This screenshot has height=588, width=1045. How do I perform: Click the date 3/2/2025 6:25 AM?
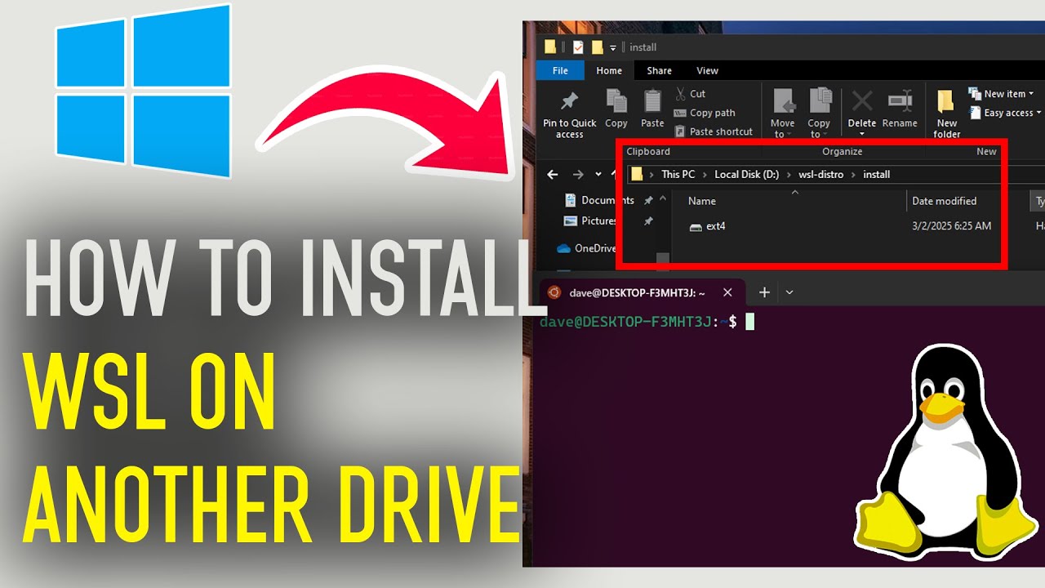pyautogui.click(x=952, y=226)
